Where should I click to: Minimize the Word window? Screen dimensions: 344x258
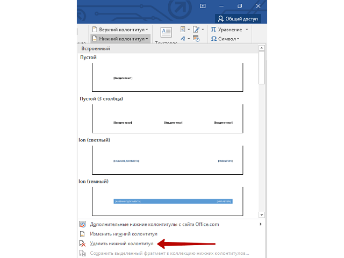[x=222, y=6]
